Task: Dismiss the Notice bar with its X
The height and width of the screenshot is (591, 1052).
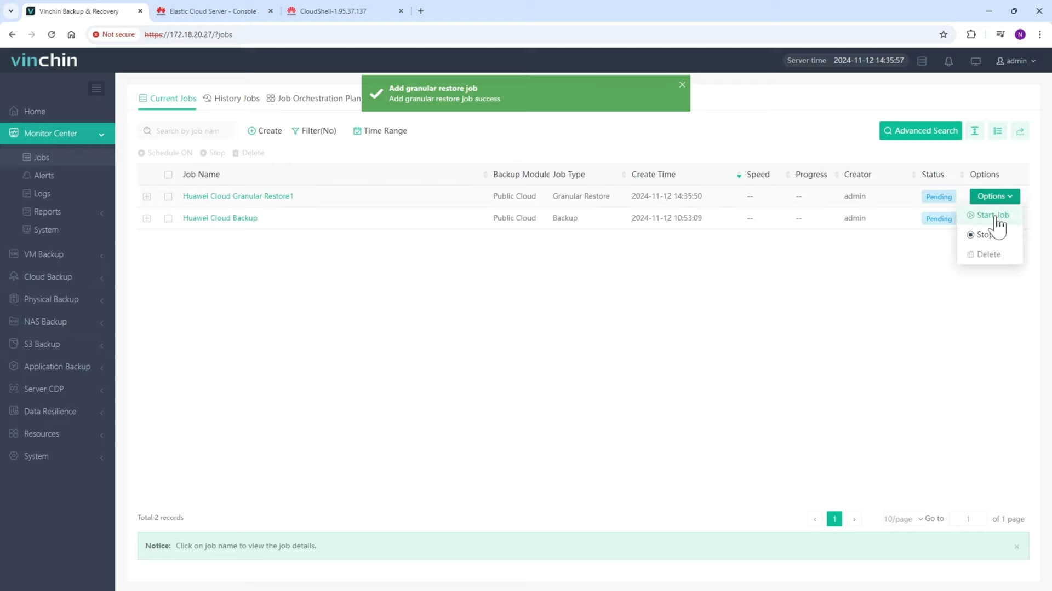Action: pyautogui.click(x=1016, y=547)
